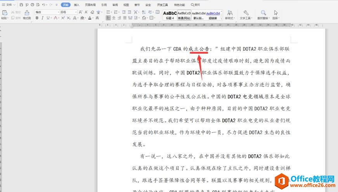The width and height of the screenshot is (338, 192).
Task: Click the Select cursor arrow icon
Action: pos(276,13)
